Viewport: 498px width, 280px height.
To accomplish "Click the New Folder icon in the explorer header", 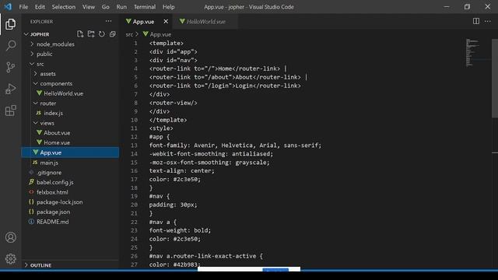I will pos(91,34).
